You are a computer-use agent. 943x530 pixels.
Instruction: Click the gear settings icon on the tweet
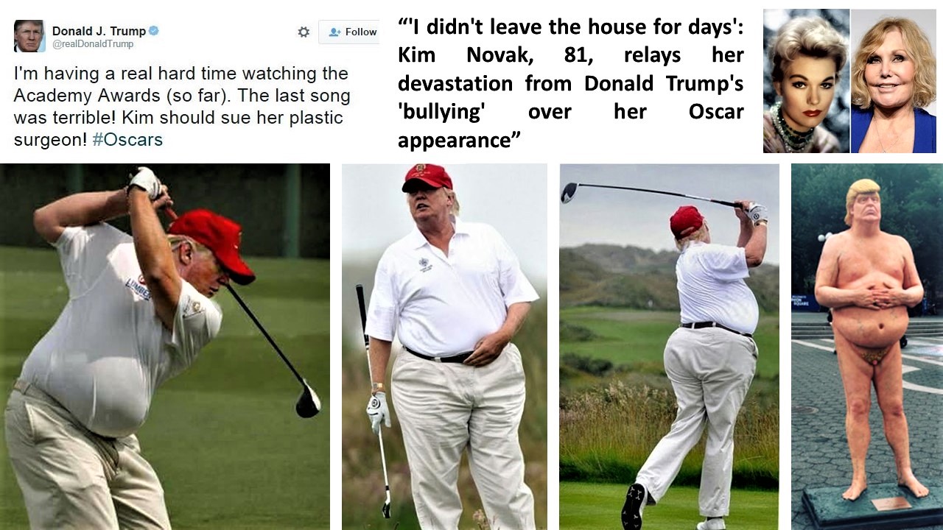(304, 32)
